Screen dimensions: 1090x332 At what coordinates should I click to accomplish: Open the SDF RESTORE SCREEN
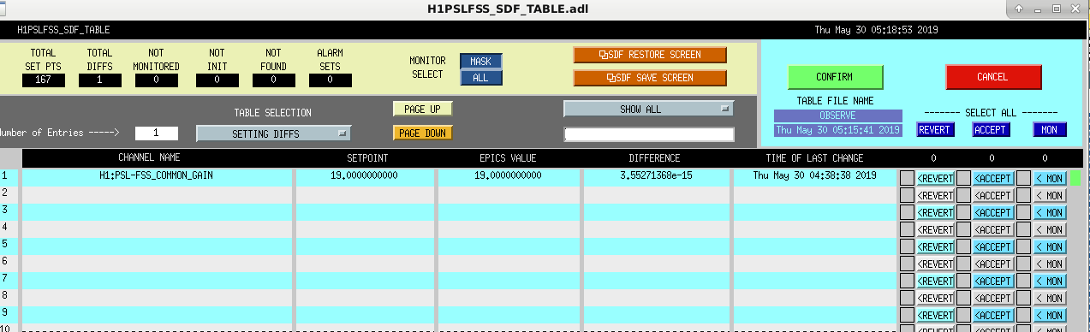pos(650,55)
